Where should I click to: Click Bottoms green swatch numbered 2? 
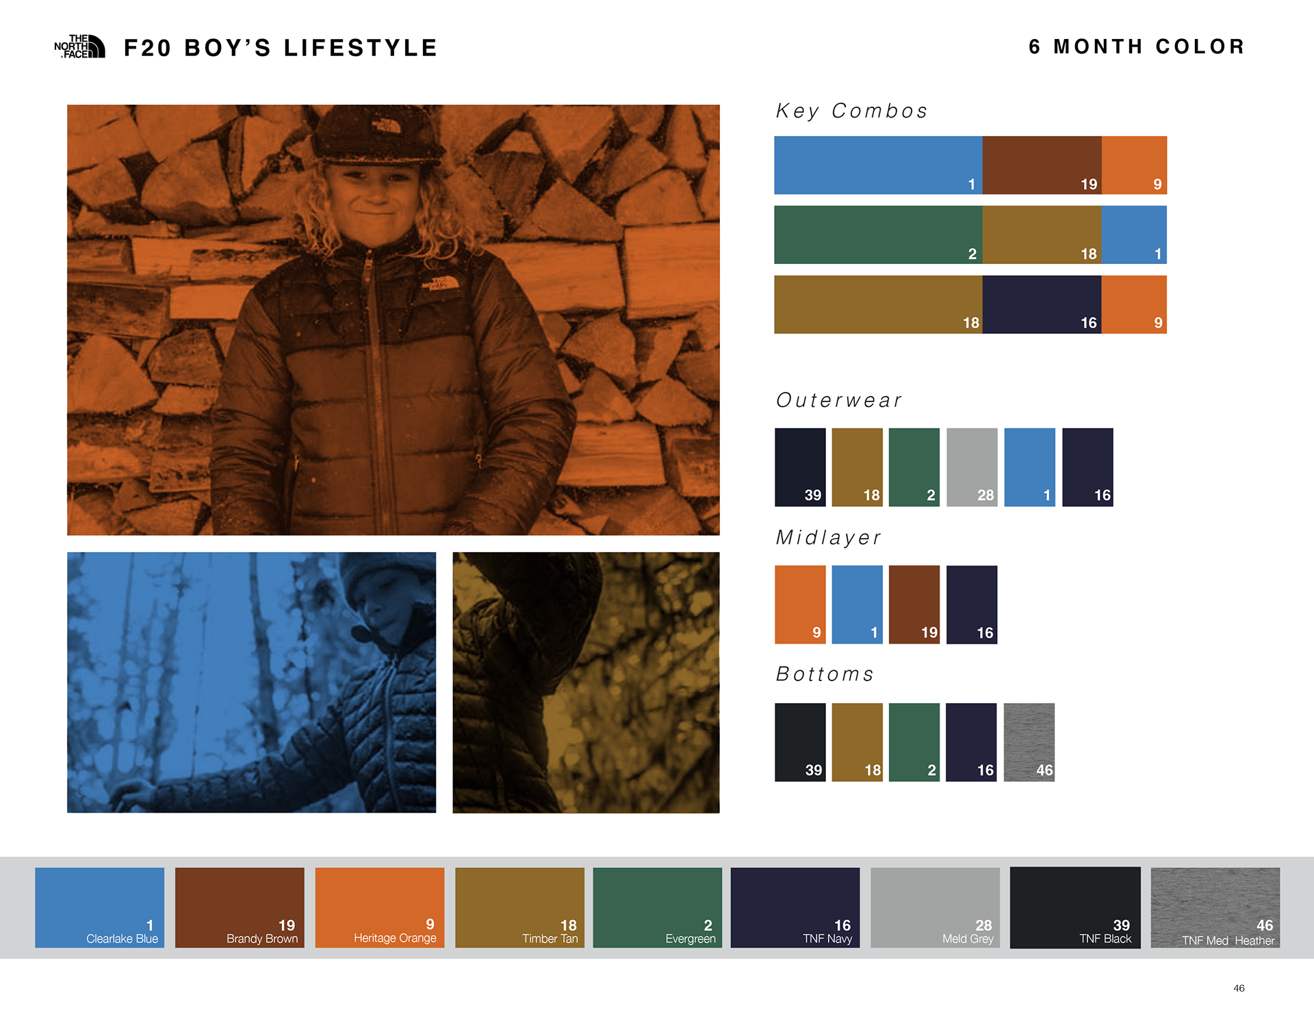pos(914,742)
